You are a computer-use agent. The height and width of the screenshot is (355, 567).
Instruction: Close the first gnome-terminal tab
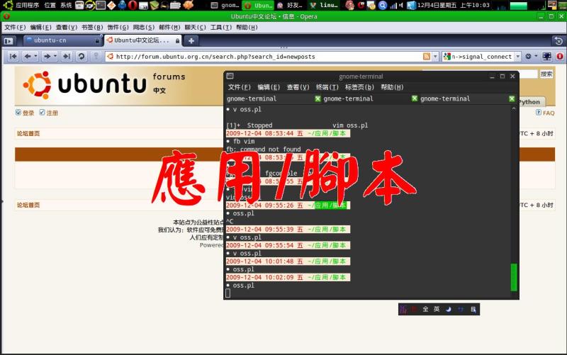[318, 98]
